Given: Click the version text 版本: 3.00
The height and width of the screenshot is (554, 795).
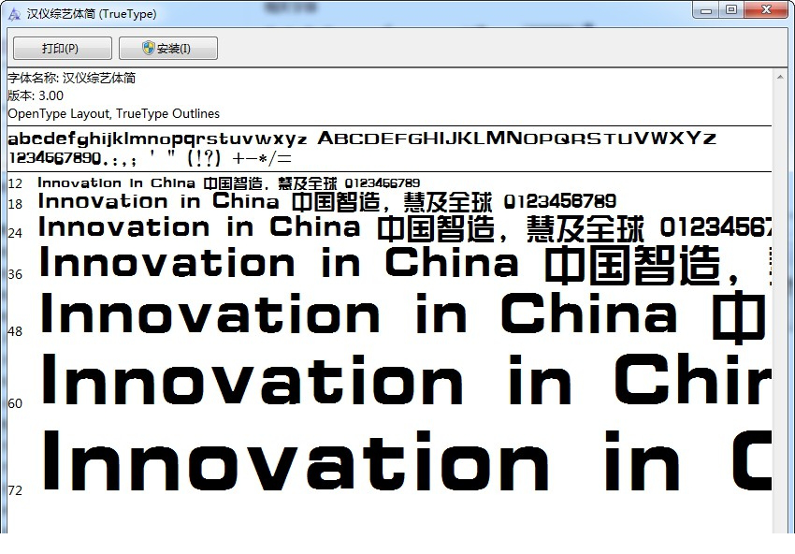Looking at the screenshot, I should pyautogui.click(x=36, y=95).
